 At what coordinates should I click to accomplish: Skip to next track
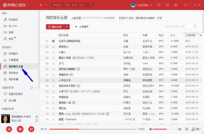tap(31, 129)
